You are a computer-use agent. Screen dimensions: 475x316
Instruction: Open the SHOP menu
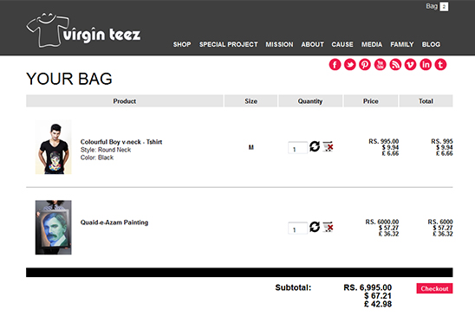click(182, 44)
